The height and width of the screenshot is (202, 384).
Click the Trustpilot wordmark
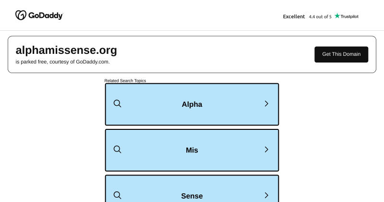pyautogui.click(x=349, y=16)
